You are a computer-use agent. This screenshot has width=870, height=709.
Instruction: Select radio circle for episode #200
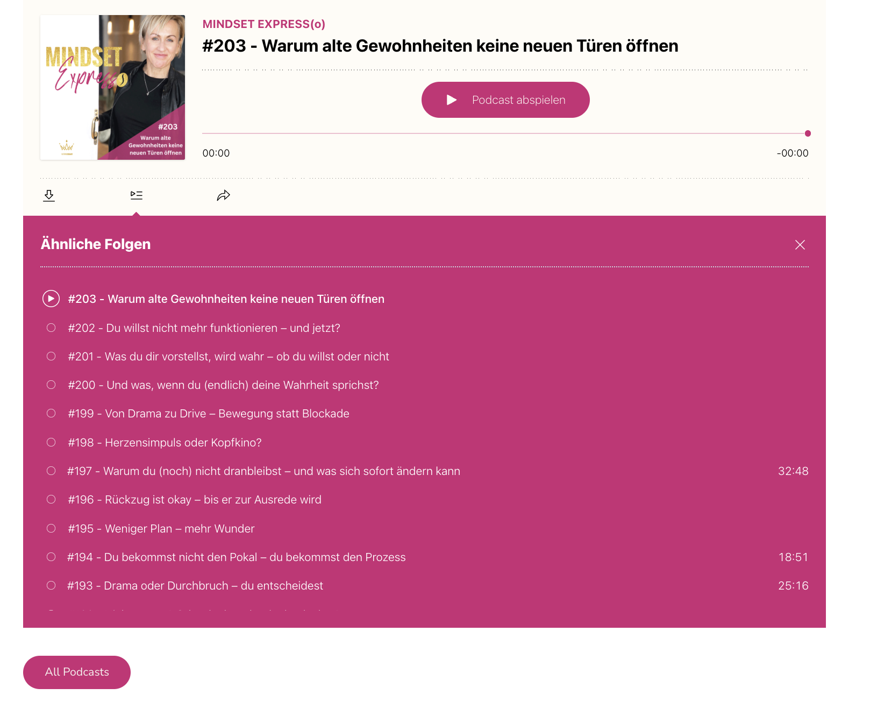tap(51, 385)
